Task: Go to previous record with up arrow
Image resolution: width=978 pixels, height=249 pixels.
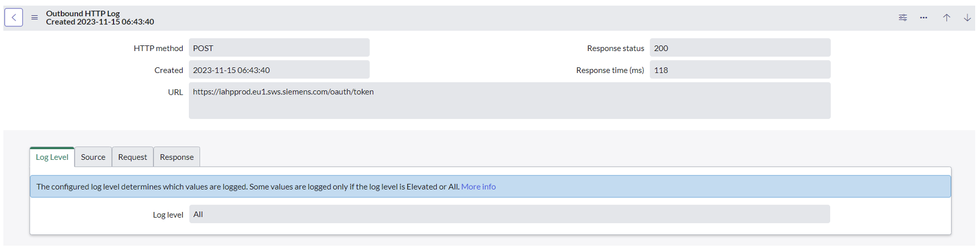Action: pos(947,17)
